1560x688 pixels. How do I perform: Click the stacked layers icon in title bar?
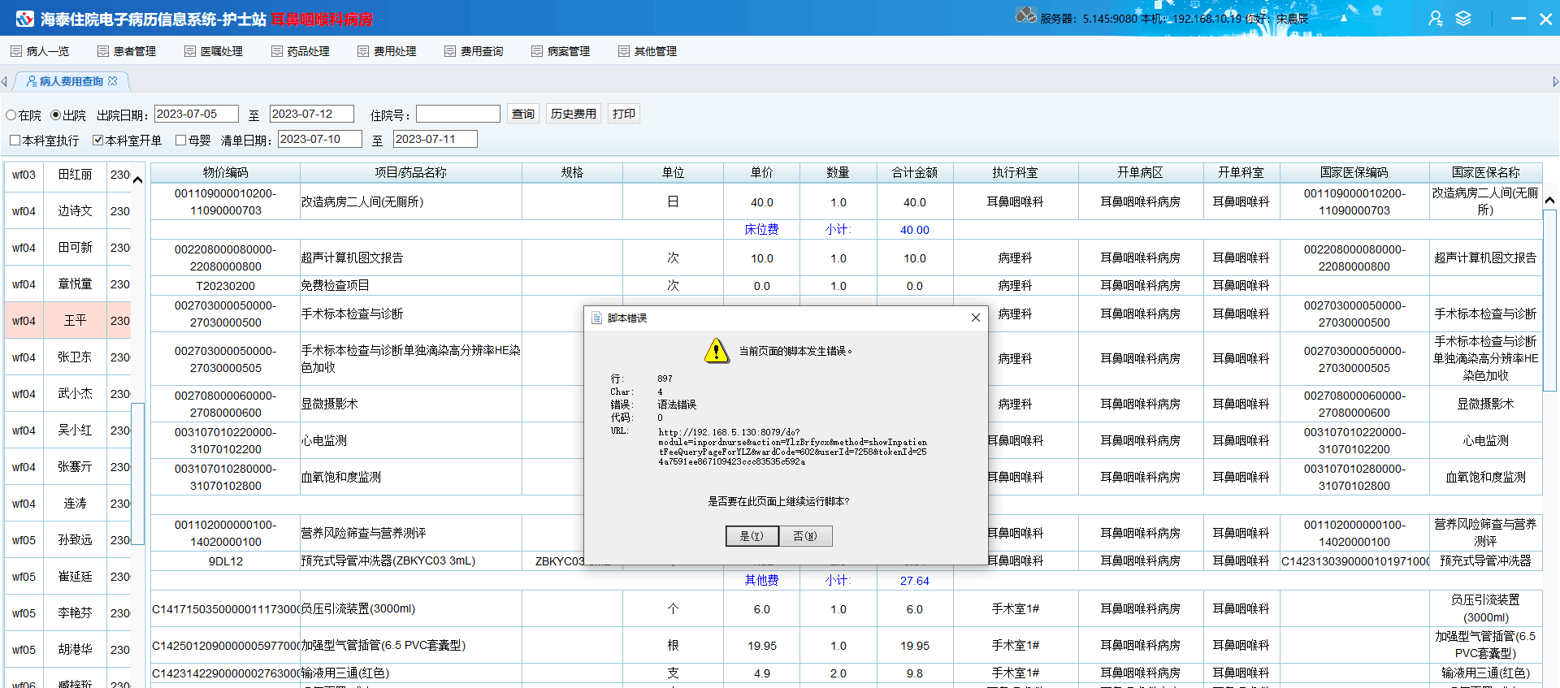tap(1463, 18)
